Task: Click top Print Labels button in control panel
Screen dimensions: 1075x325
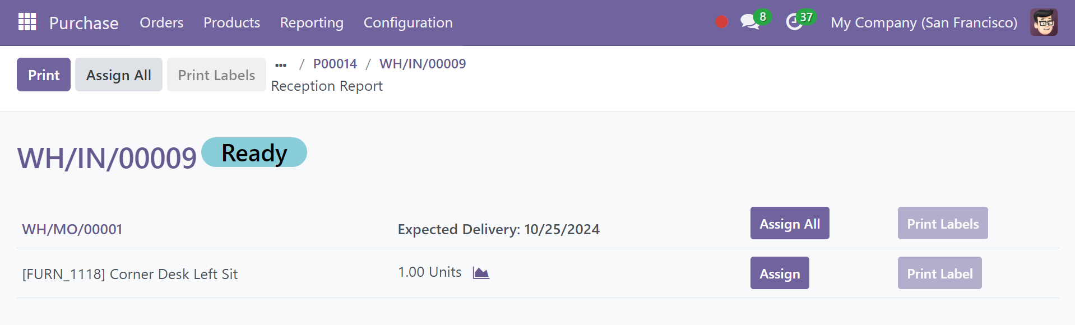Action: point(216,75)
